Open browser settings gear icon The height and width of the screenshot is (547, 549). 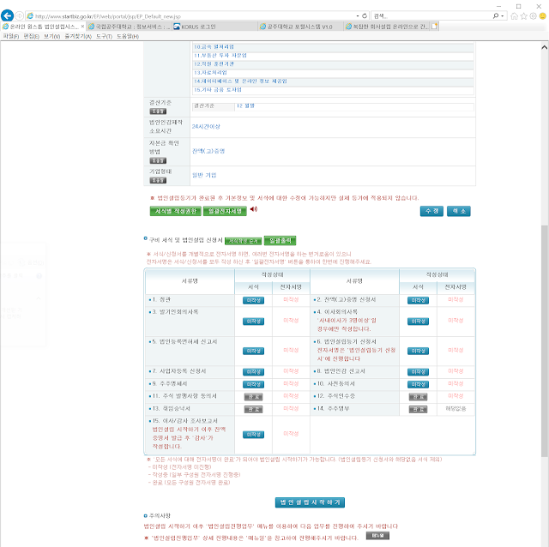(533, 16)
